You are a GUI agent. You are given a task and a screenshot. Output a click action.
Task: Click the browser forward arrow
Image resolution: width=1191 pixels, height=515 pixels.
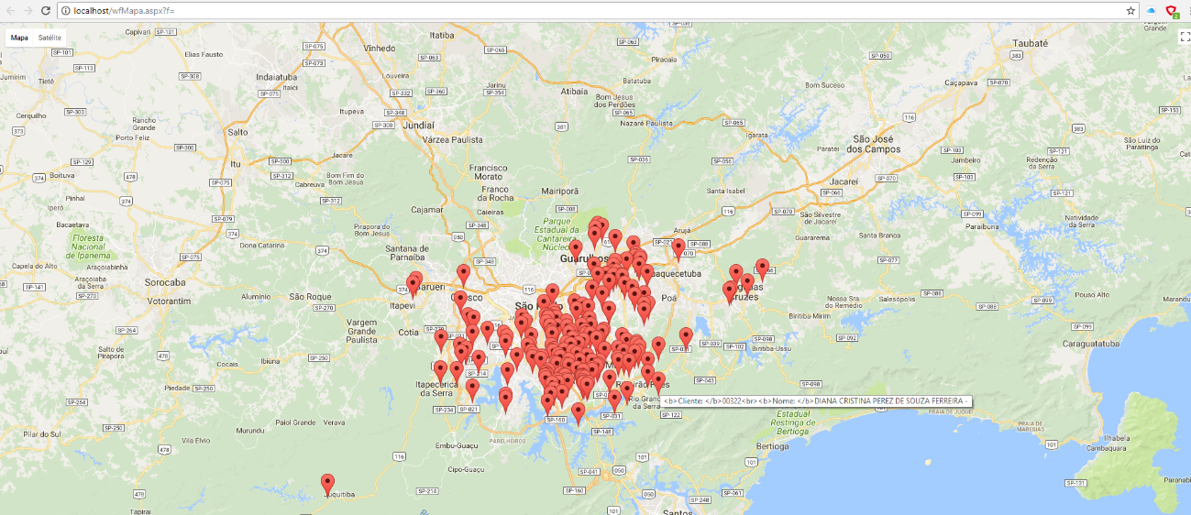[29, 9]
